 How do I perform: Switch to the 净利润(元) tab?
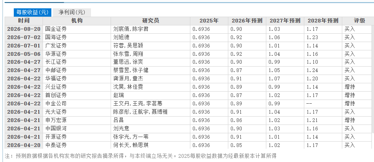point(71,12)
